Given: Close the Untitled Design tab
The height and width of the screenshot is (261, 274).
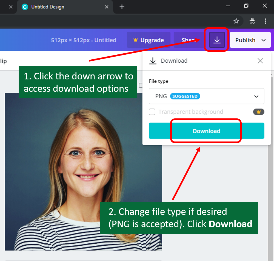Looking at the screenshot, I should [x=107, y=7].
